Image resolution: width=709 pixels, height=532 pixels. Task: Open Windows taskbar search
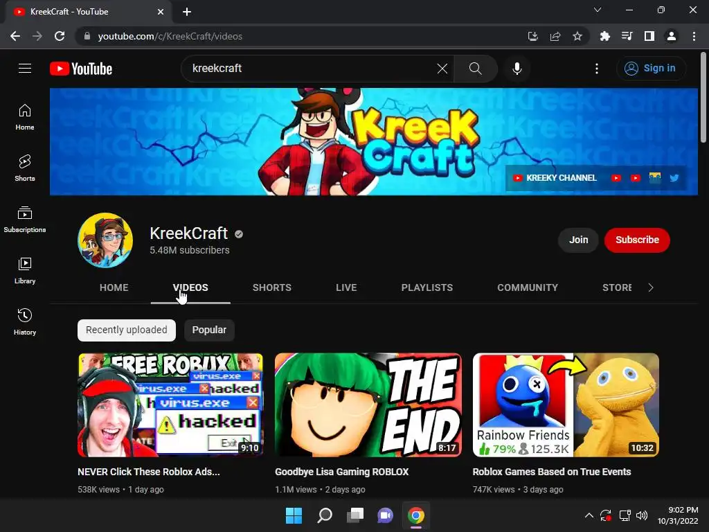[x=325, y=515]
